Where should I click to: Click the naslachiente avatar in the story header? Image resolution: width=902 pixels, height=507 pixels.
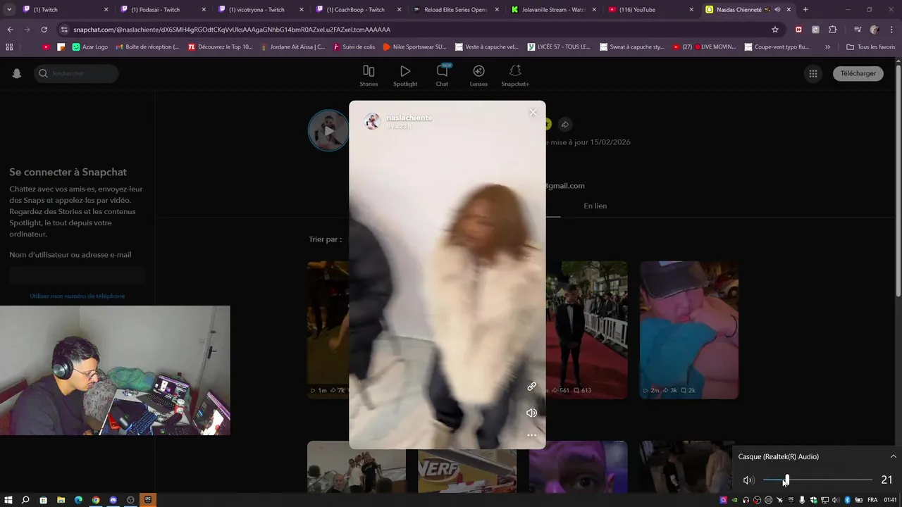tap(372, 122)
